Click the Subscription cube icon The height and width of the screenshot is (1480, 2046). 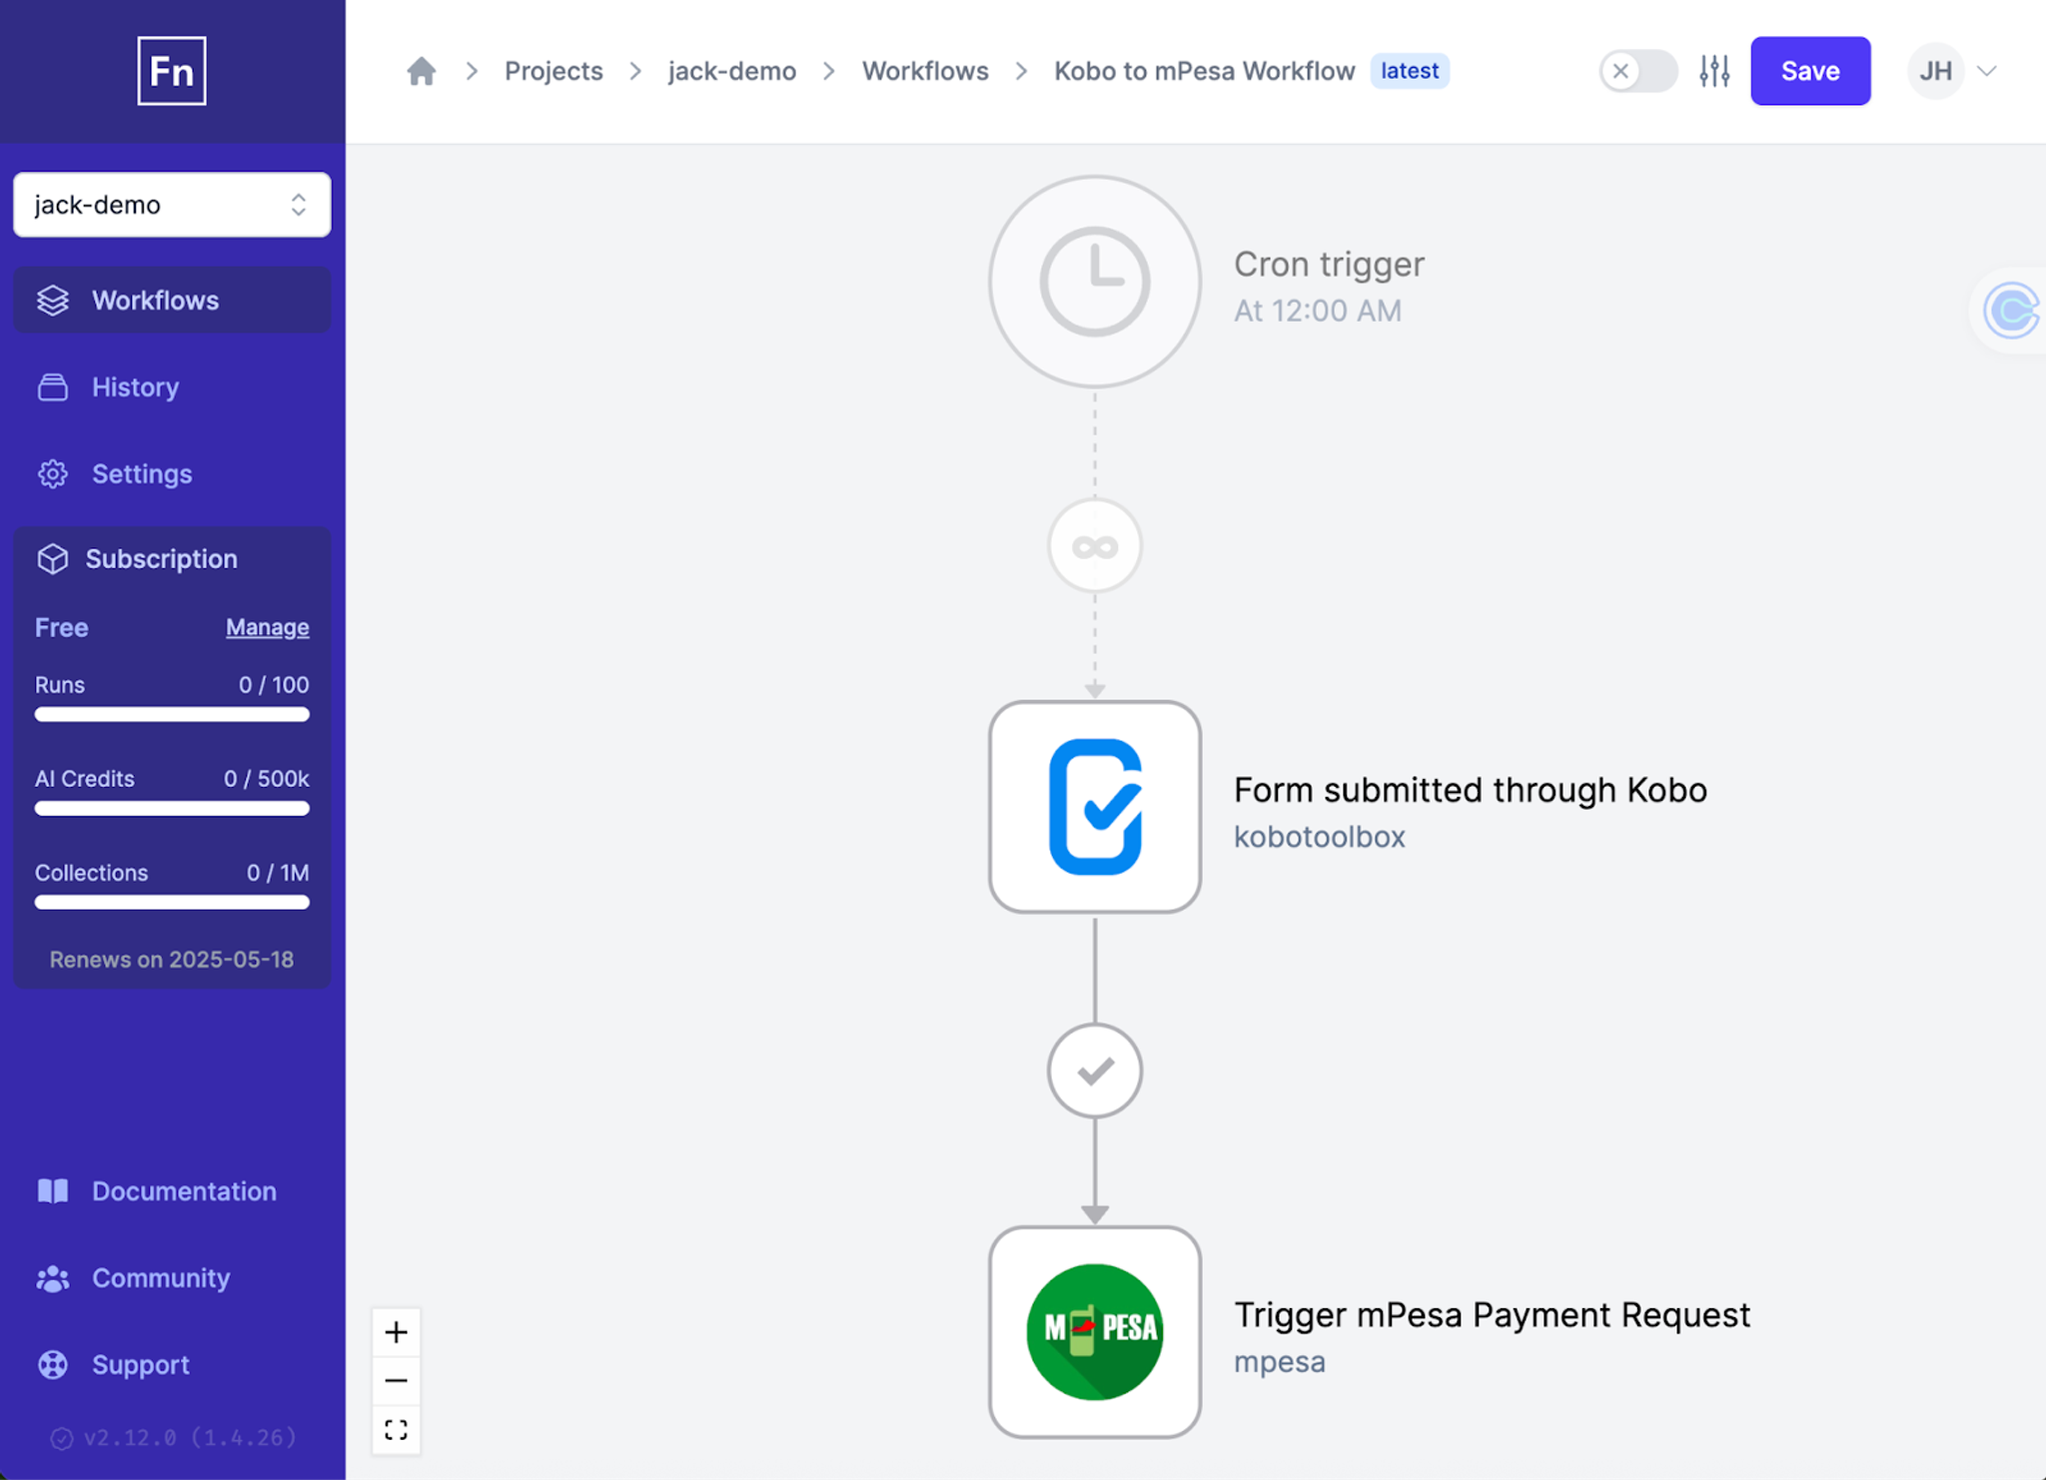point(53,558)
